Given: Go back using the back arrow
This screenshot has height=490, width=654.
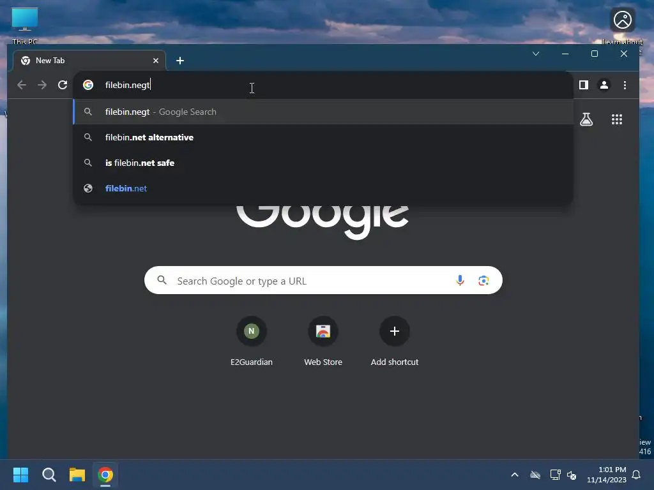Looking at the screenshot, I should (22, 85).
